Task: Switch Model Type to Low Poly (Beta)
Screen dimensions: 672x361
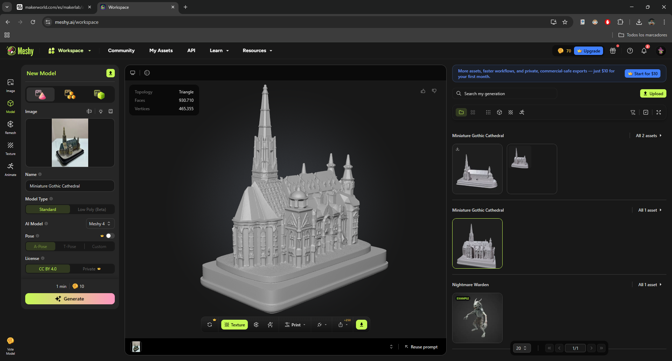Action: 92,209
